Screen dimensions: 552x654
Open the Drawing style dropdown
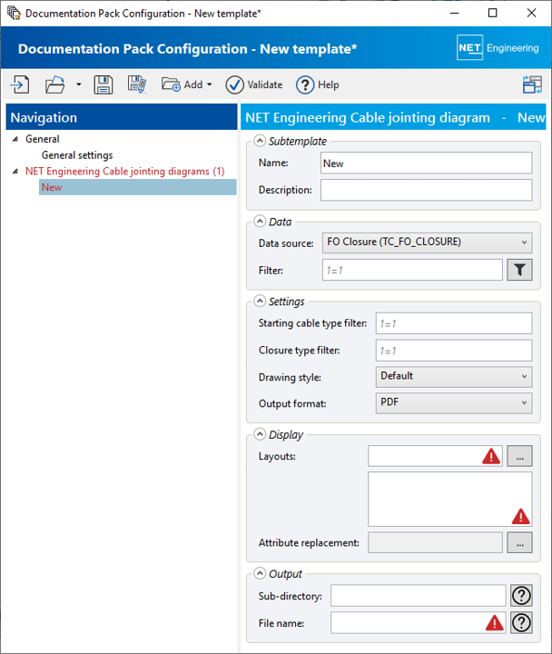tap(454, 376)
